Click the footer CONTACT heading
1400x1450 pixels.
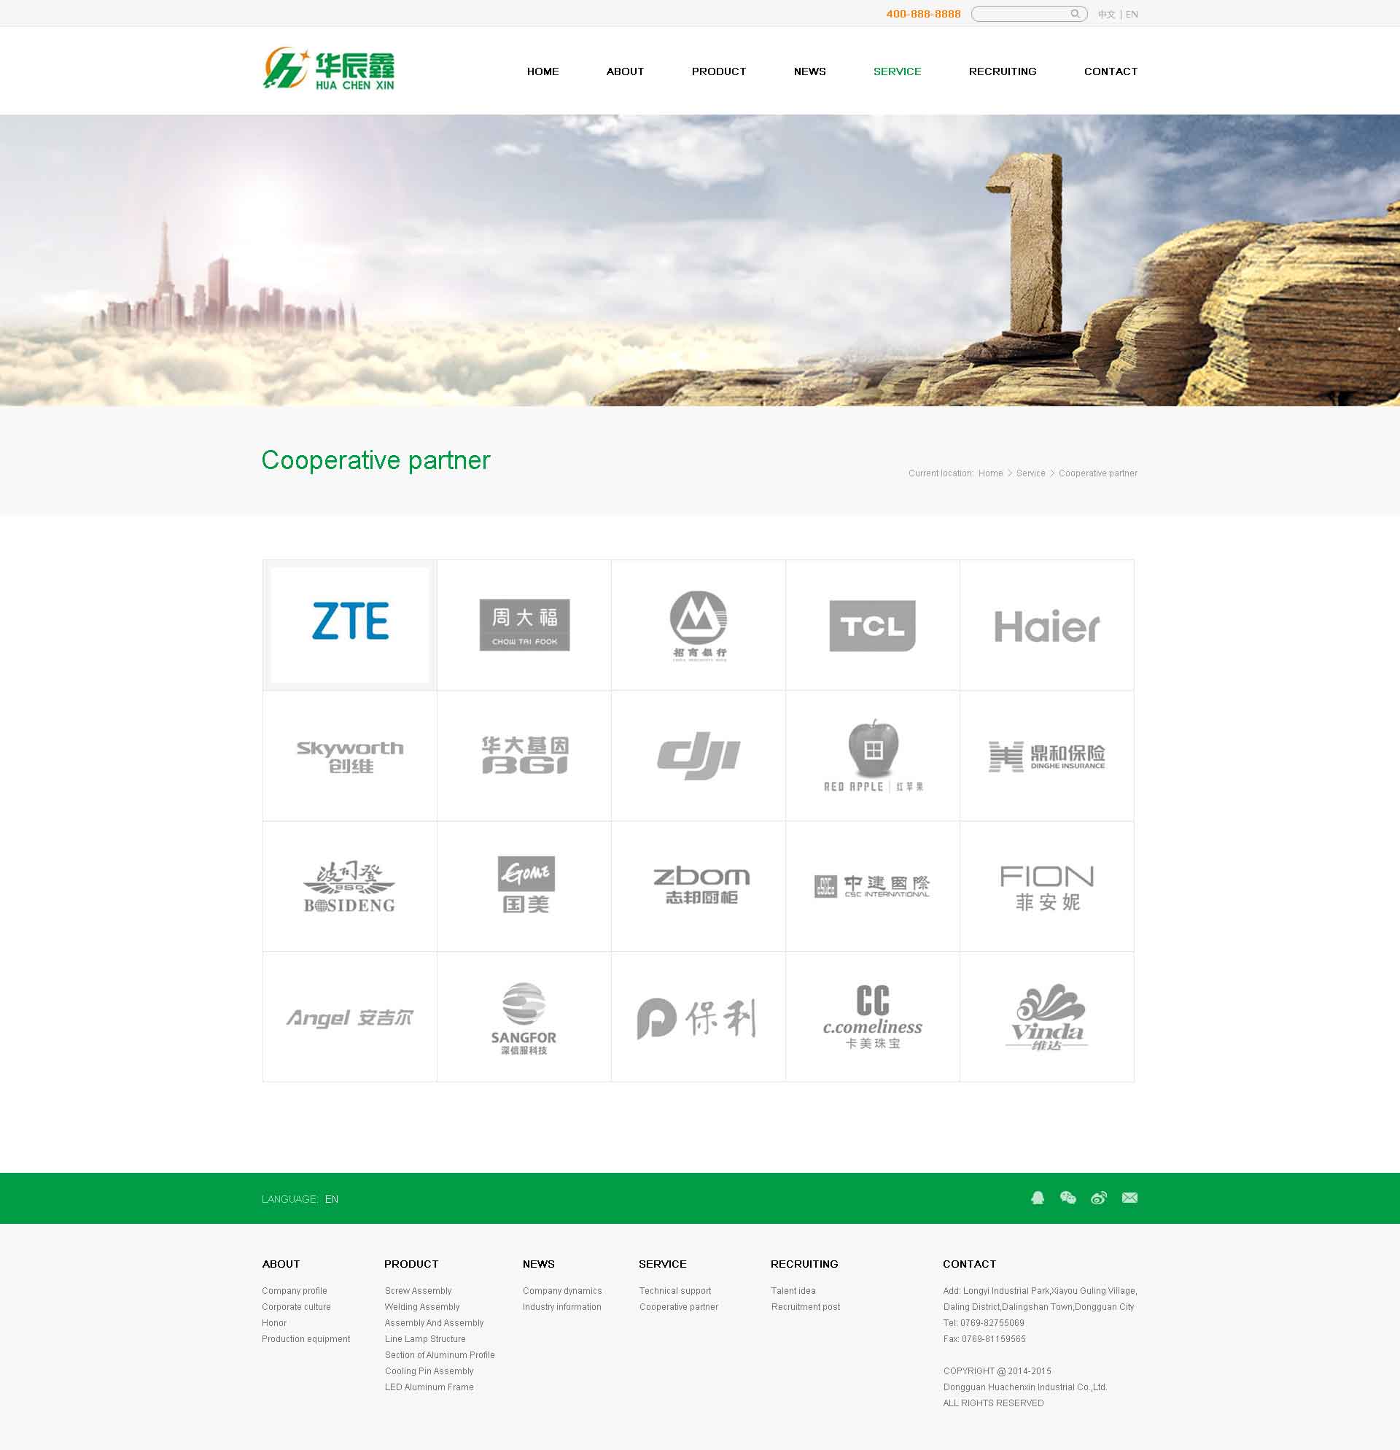pos(969,1264)
